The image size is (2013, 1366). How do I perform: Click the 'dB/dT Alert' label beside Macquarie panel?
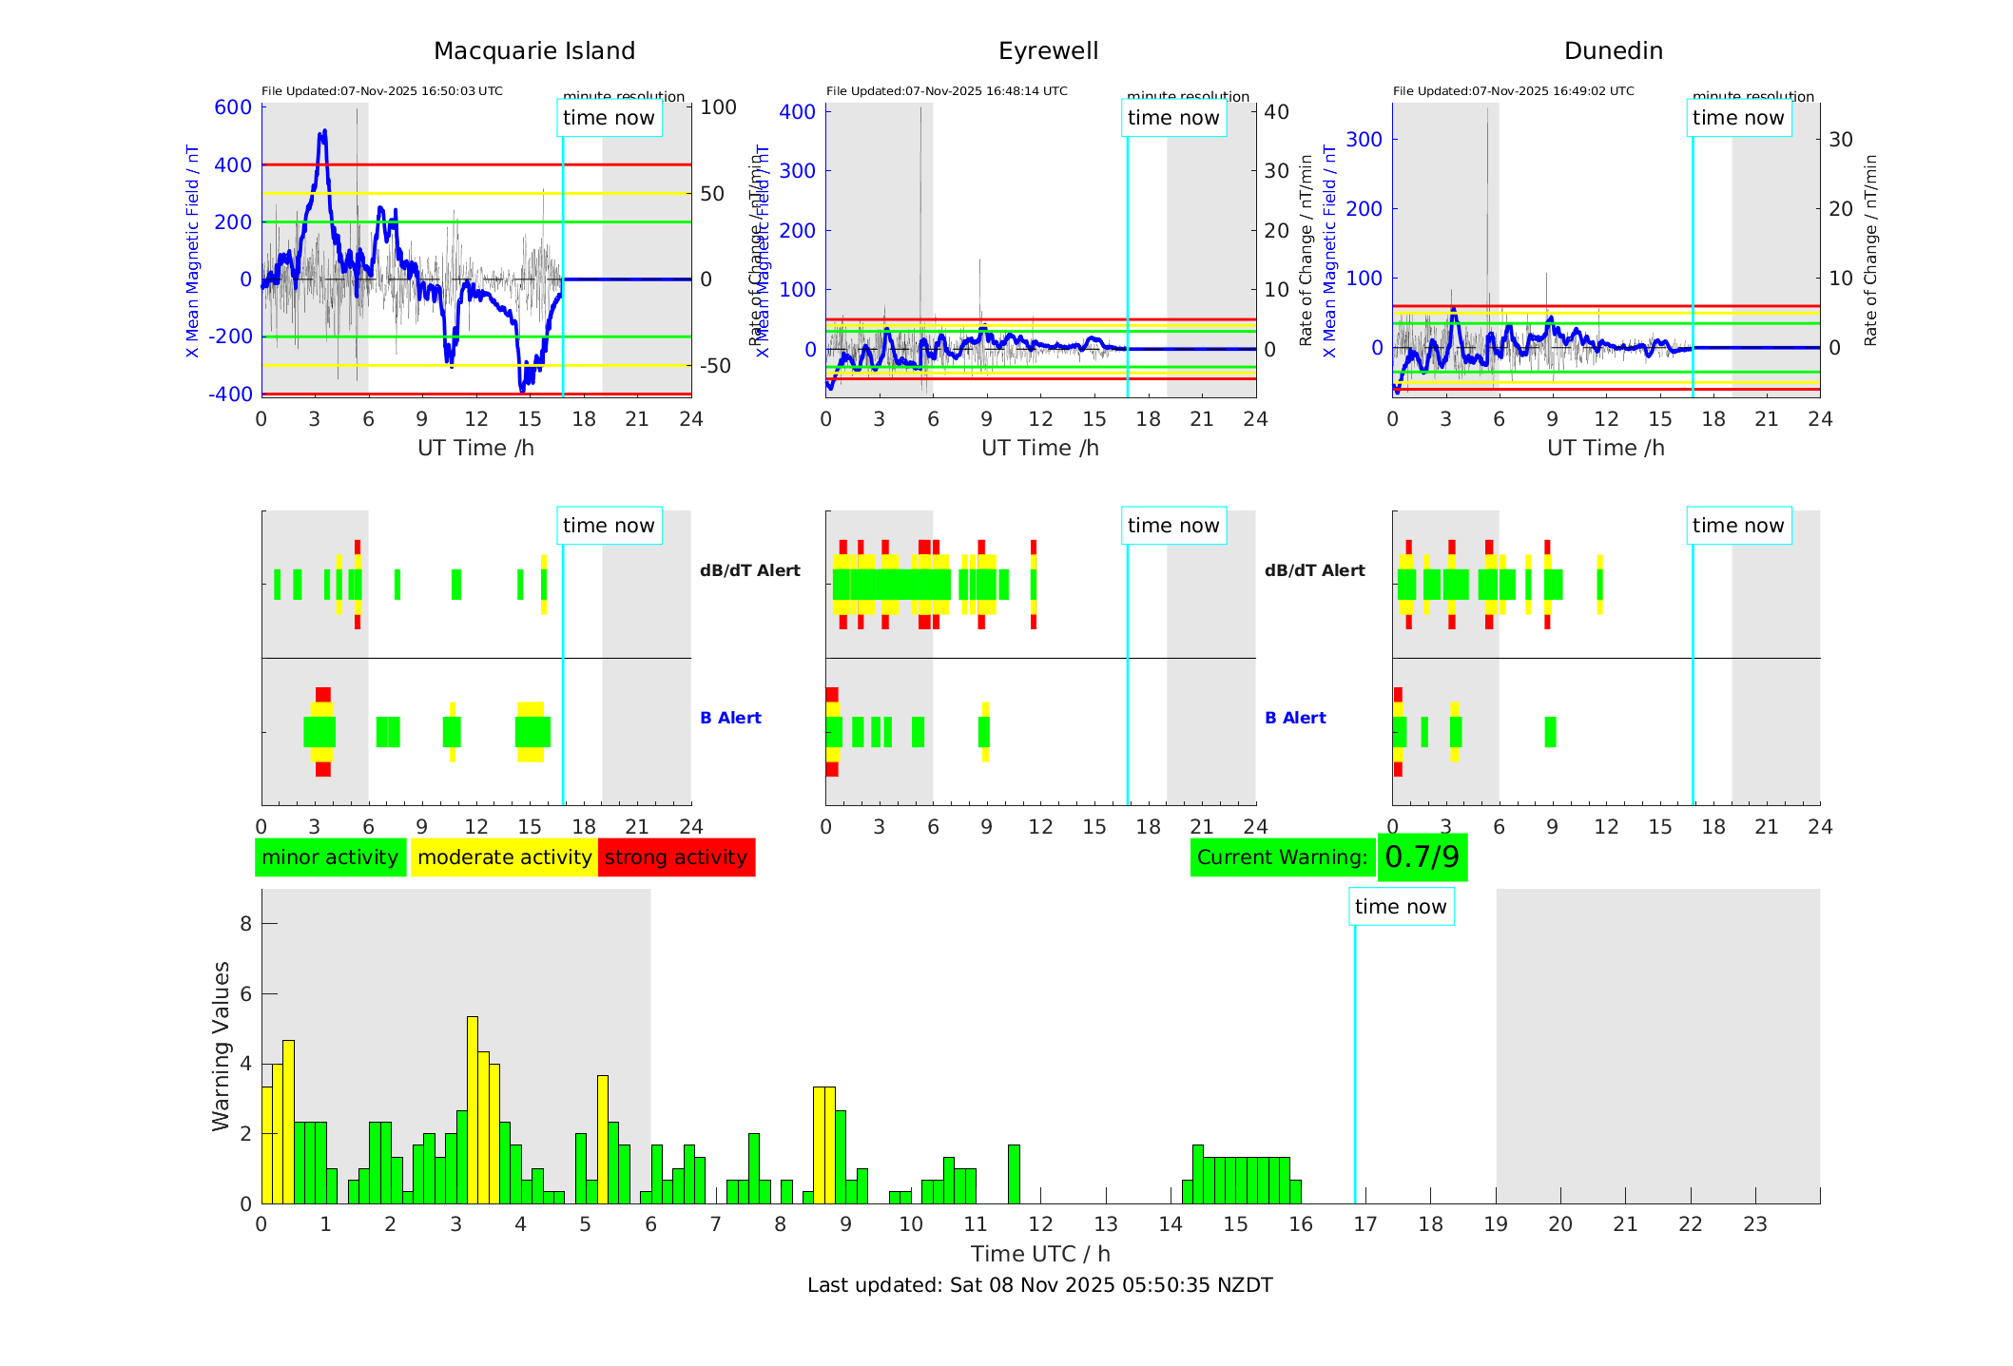pos(749,570)
